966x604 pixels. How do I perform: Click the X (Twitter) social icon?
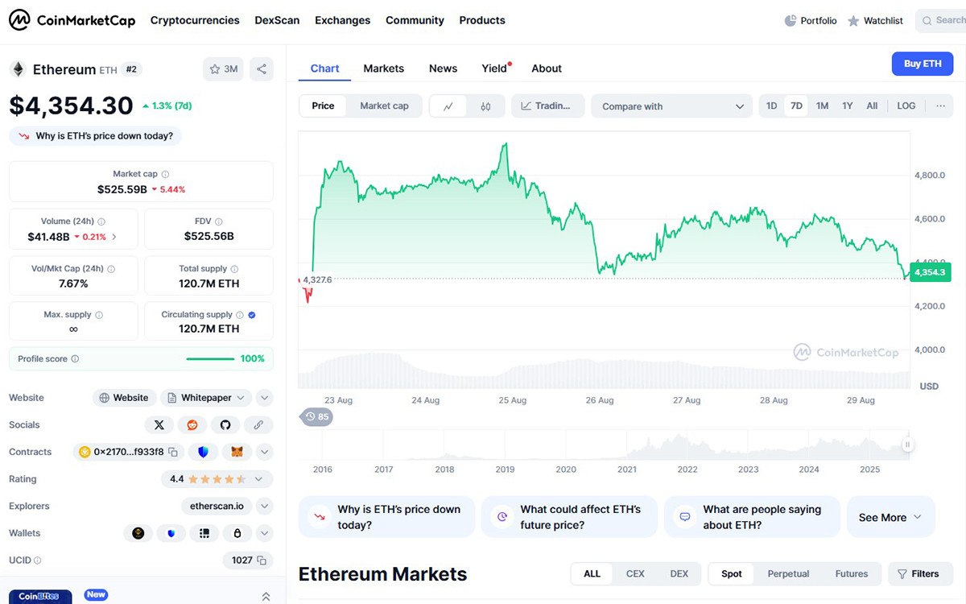159,424
